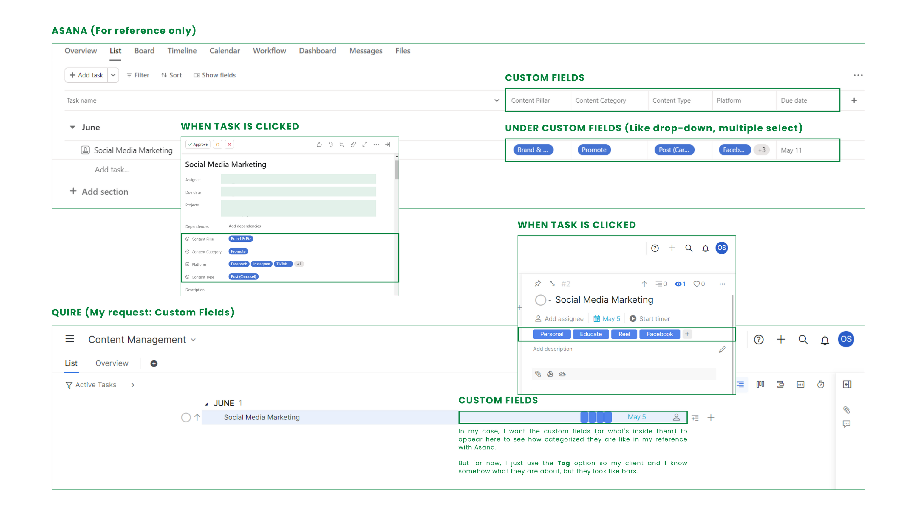Open the Task name column chevron
The height and width of the screenshot is (516, 917).
point(497,100)
